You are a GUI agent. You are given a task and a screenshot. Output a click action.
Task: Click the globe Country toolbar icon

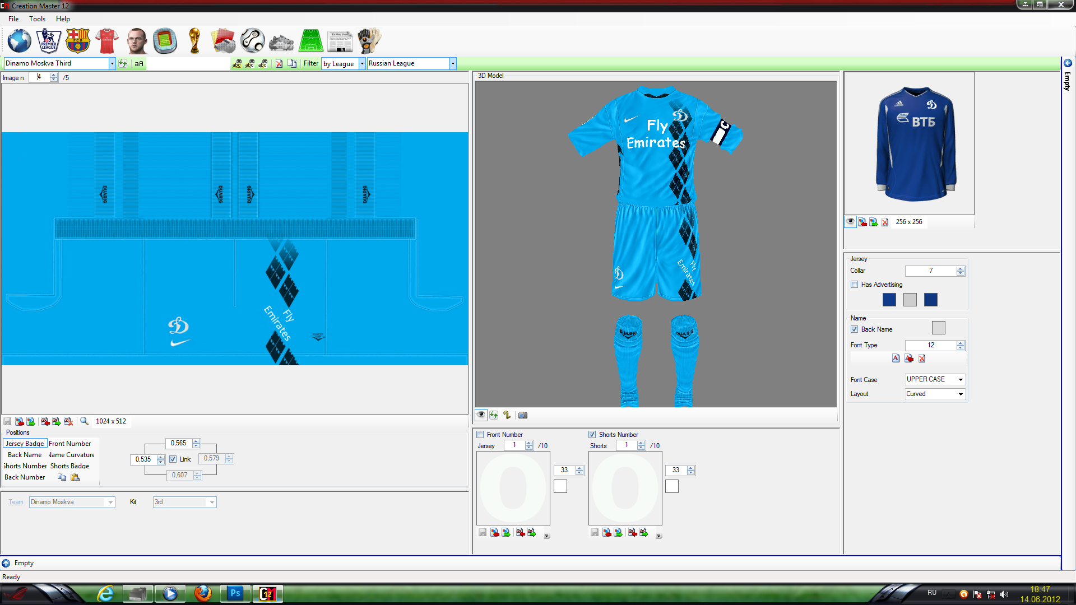(19, 41)
